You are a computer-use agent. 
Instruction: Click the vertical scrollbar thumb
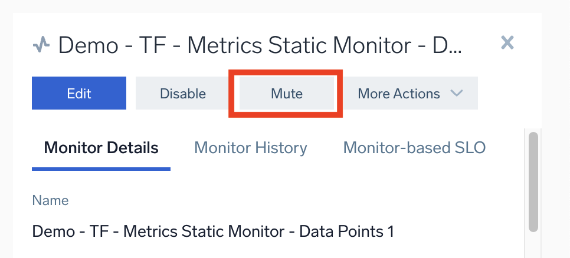[x=533, y=181]
